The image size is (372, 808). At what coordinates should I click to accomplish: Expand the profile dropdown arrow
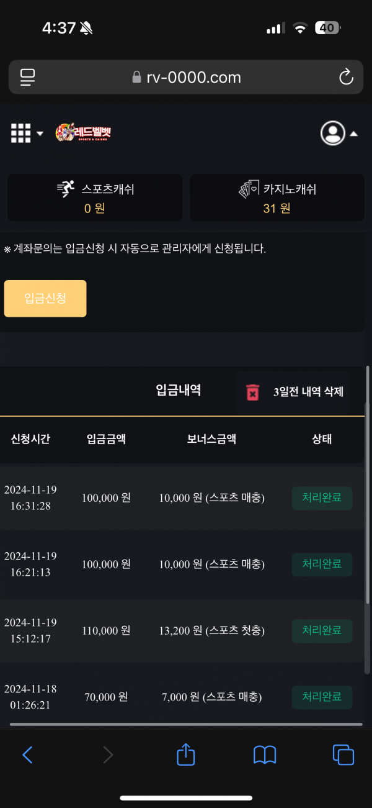tap(353, 134)
